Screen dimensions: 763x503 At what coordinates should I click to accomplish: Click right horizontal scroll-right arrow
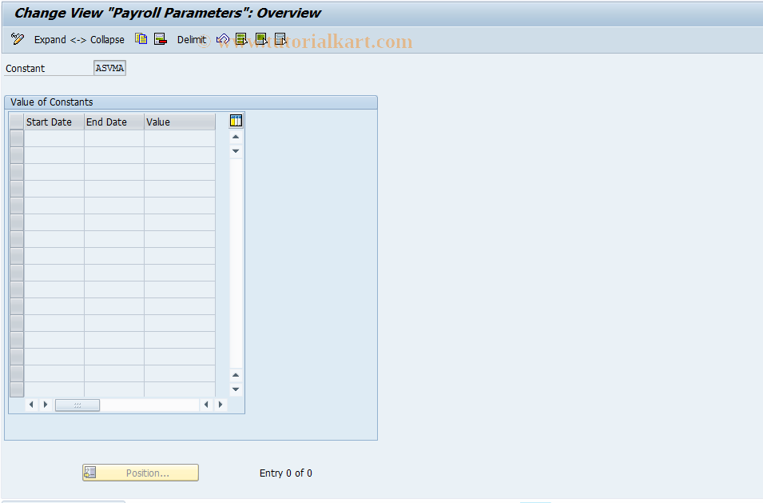pyautogui.click(x=221, y=404)
